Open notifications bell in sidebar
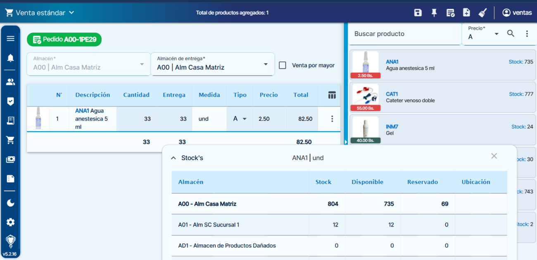The width and height of the screenshot is (537, 260). (11, 58)
